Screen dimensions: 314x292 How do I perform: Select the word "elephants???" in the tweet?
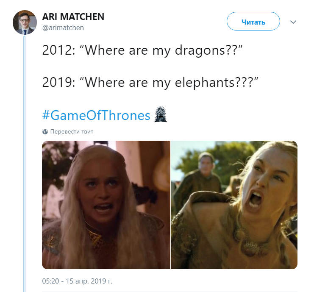pyautogui.click(x=217, y=82)
